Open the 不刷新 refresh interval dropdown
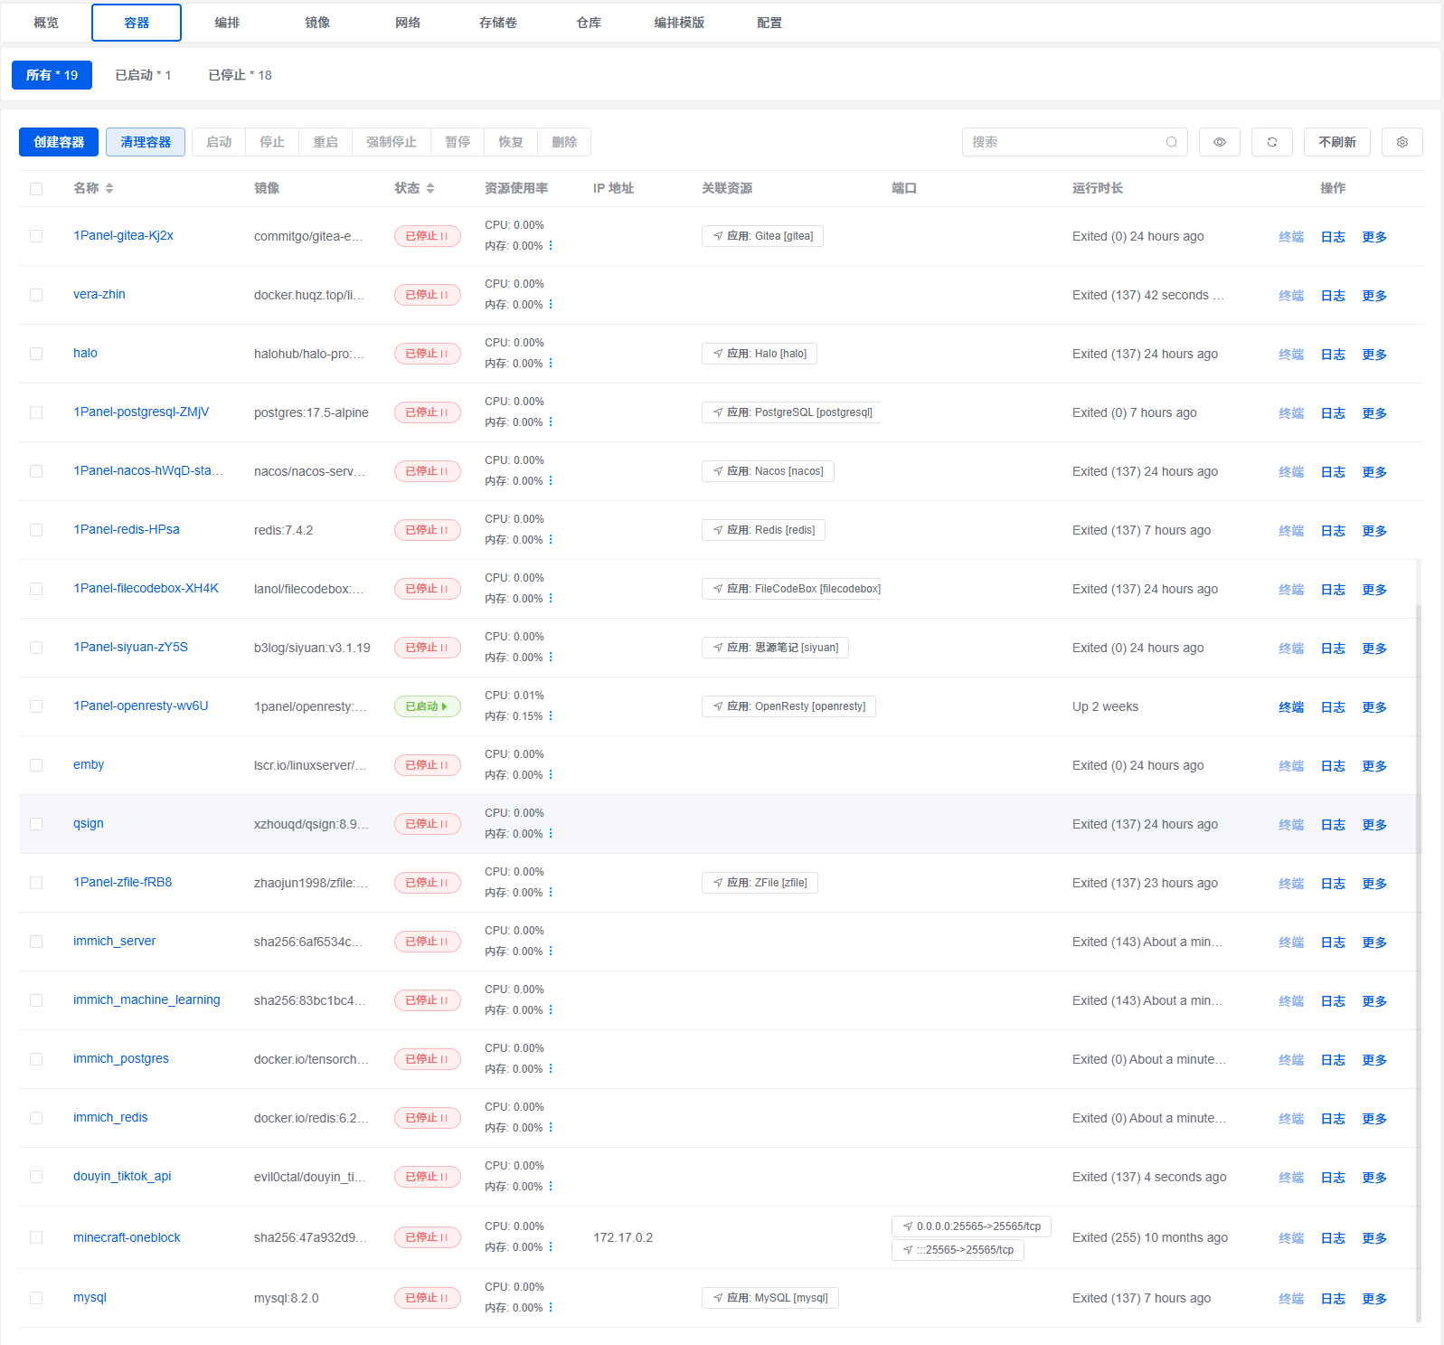The width and height of the screenshot is (1444, 1345). tap(1336, 142)
